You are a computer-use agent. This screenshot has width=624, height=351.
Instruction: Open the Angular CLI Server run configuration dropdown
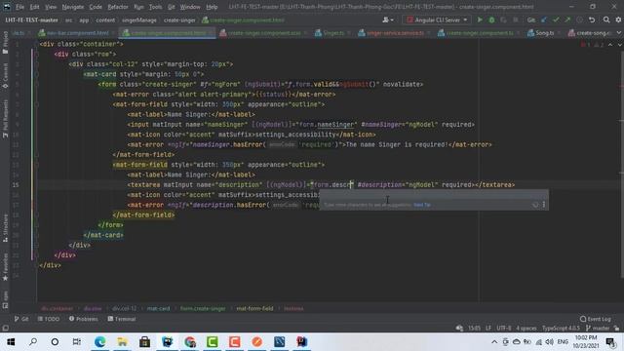point(437,19)
